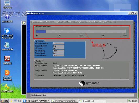Open the My Computer desktop icon

[x=7, y=4]
